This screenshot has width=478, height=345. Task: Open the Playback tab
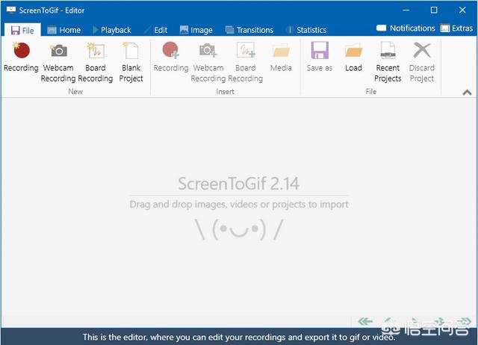111,30
